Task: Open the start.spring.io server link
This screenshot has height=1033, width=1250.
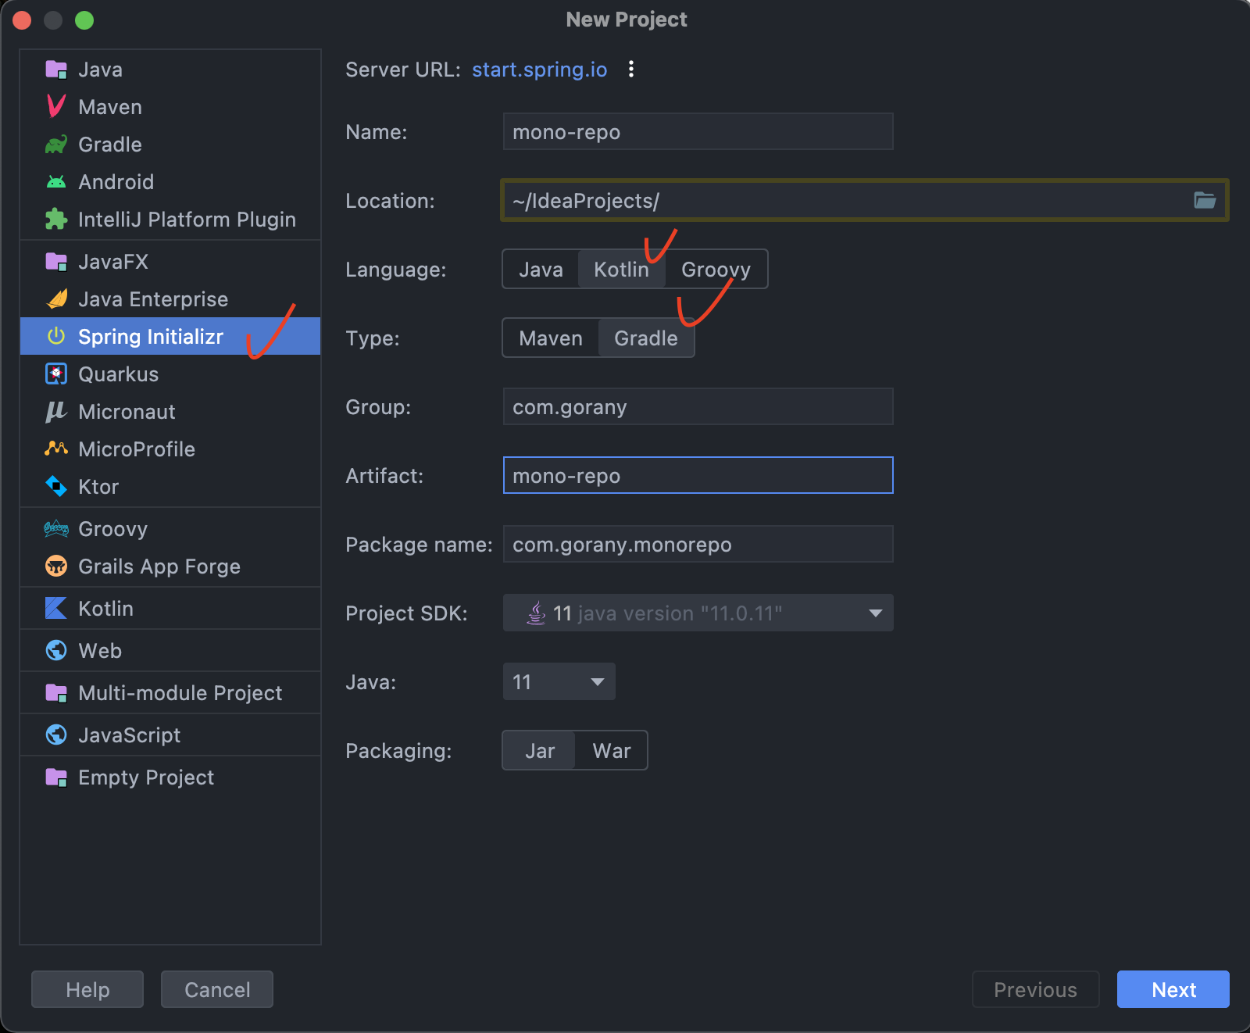Action: [x=539, y=70]
